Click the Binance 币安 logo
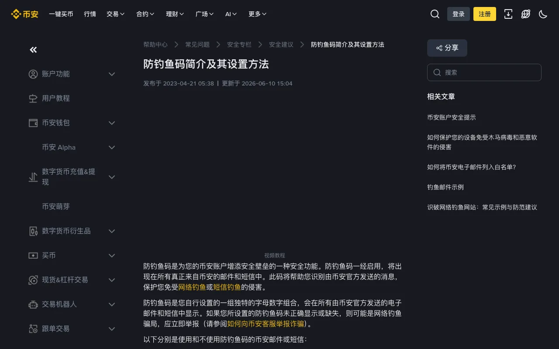This screenshot has width=559, height=349. coord(24,14)
